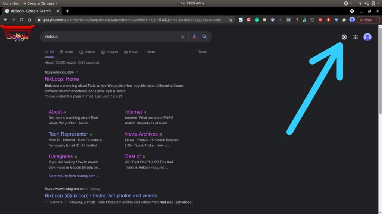Open the Extensions puzzle piece icon
Image resolution: width=382 pixels, height=214 pixels.
pyautogui.click(x=345, y=20)
